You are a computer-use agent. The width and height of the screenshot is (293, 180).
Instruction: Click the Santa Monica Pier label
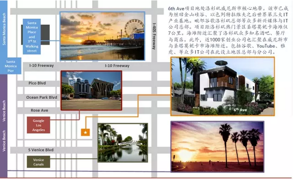click(10, 66)
